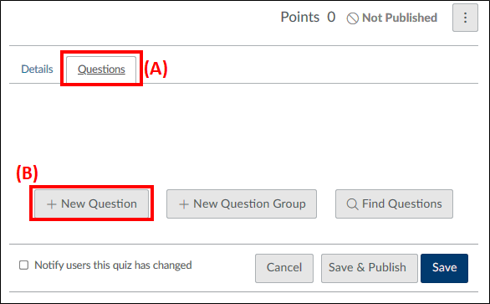The image size is (490, 304).
Task: Click the red (A) annotation label
Action: point(156,69)
